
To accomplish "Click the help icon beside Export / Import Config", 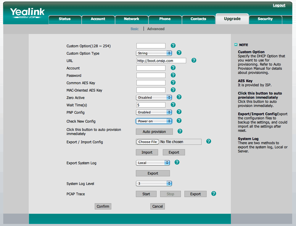I will tap(208, 141).
